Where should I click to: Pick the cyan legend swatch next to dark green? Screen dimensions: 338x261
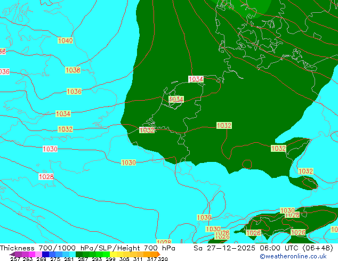pyautogui.click(x=73, y=254)
